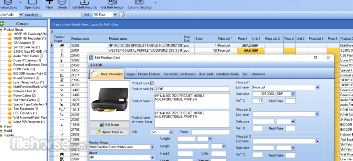Screen dimensions: 353x161
Task: Click the folder icon beside Brand
Action: pyautogui.click(x=1, y=127)
